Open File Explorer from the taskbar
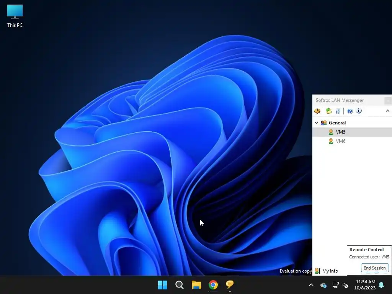 point(196,285)
